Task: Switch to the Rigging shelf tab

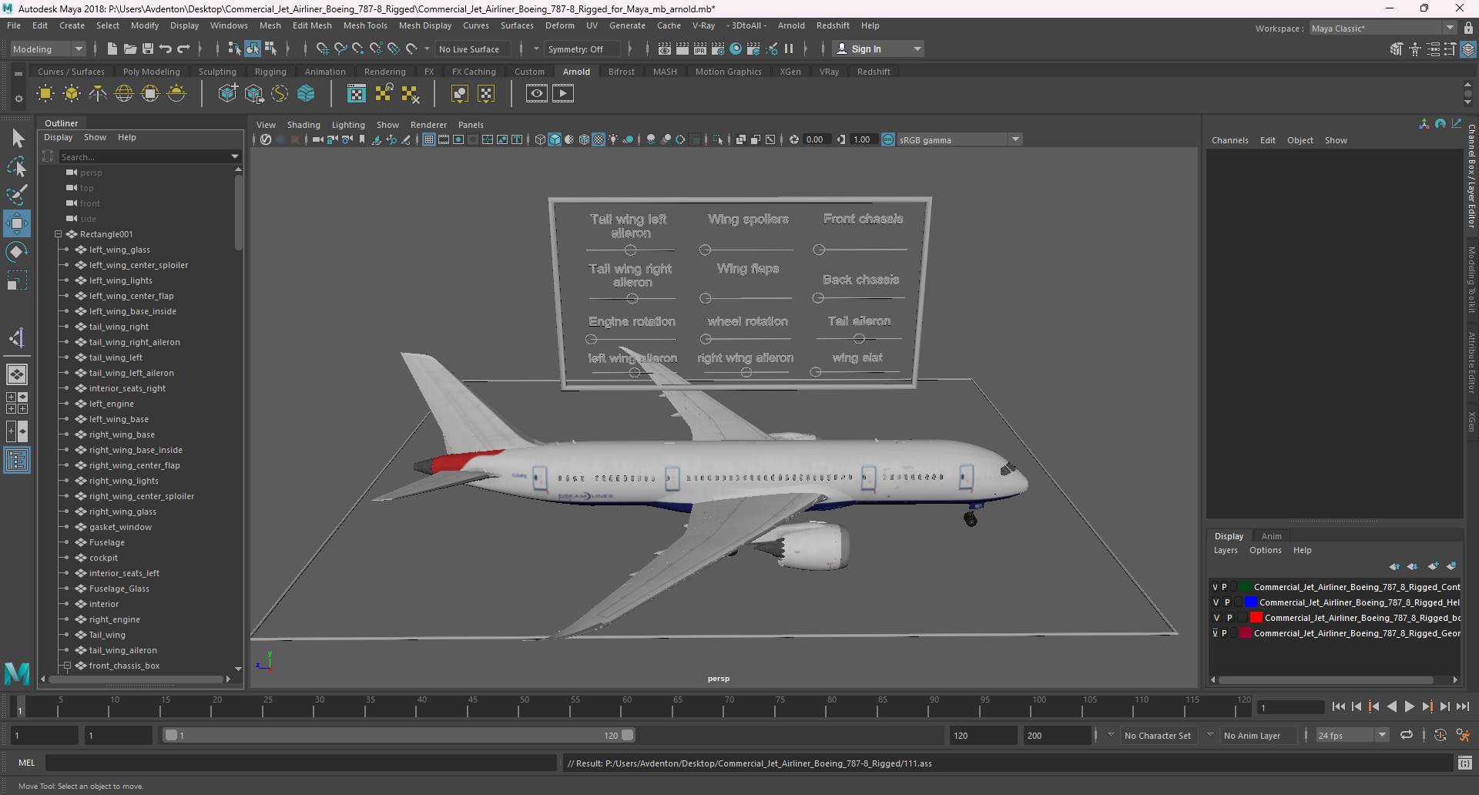Action: pos(270,72)
